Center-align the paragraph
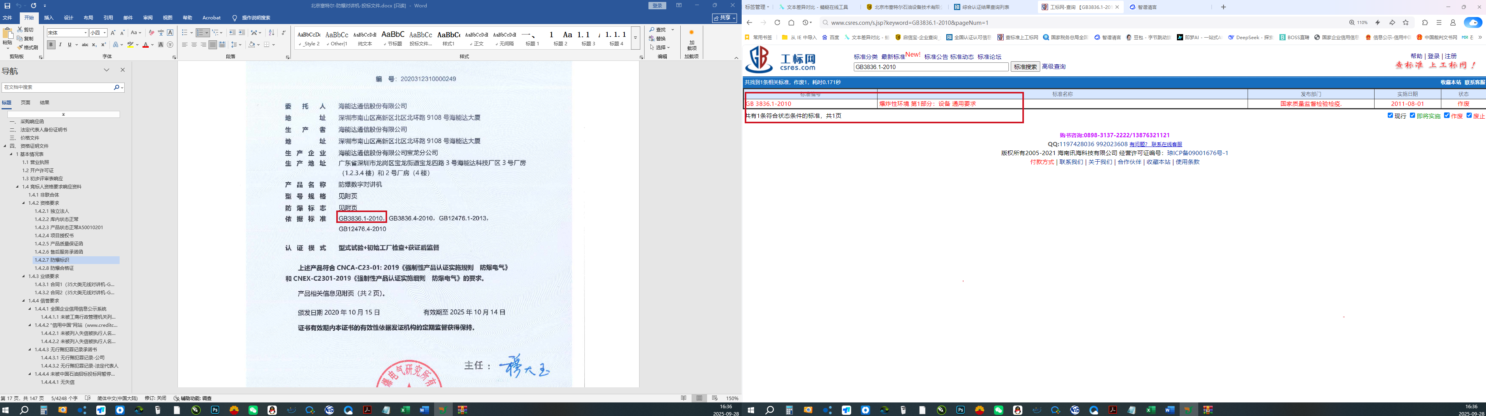Screen dimensions: 1486x416 point(194,44)
